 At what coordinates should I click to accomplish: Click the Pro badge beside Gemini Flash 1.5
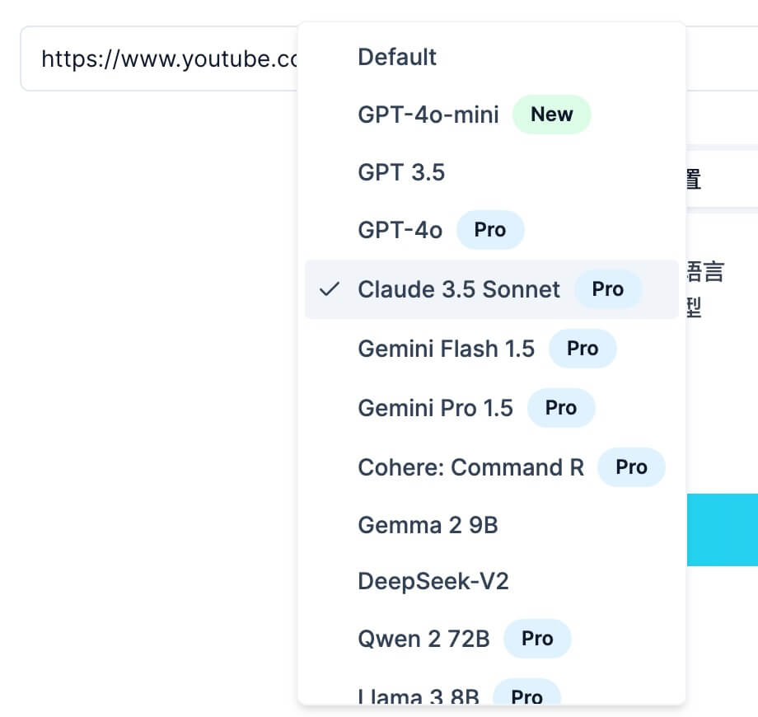tap(583, 349)
